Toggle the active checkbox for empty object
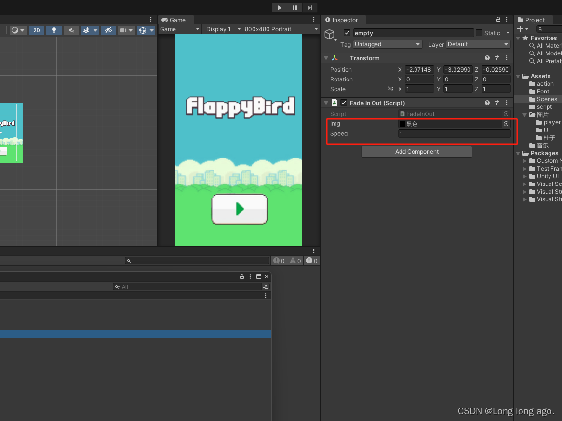The image size is (562, 421). 347,33
